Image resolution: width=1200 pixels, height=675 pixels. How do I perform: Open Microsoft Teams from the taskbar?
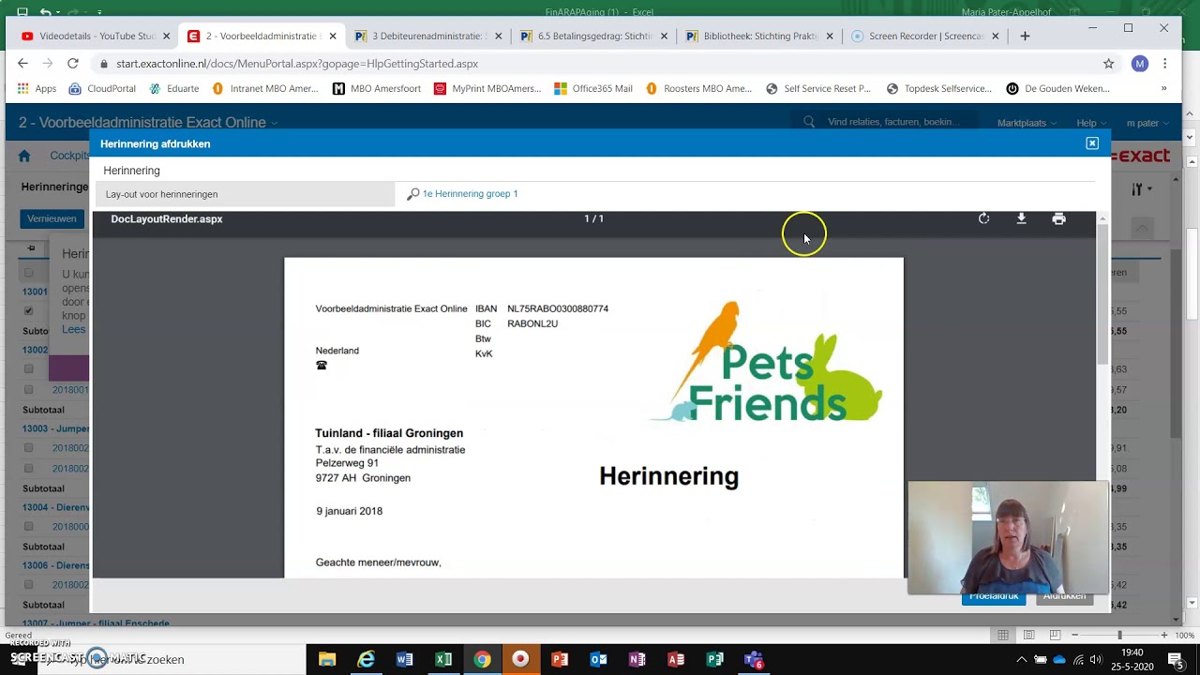754,659
